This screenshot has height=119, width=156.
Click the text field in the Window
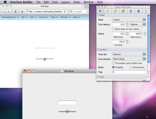pyautogui.click(x=67, y=102)
